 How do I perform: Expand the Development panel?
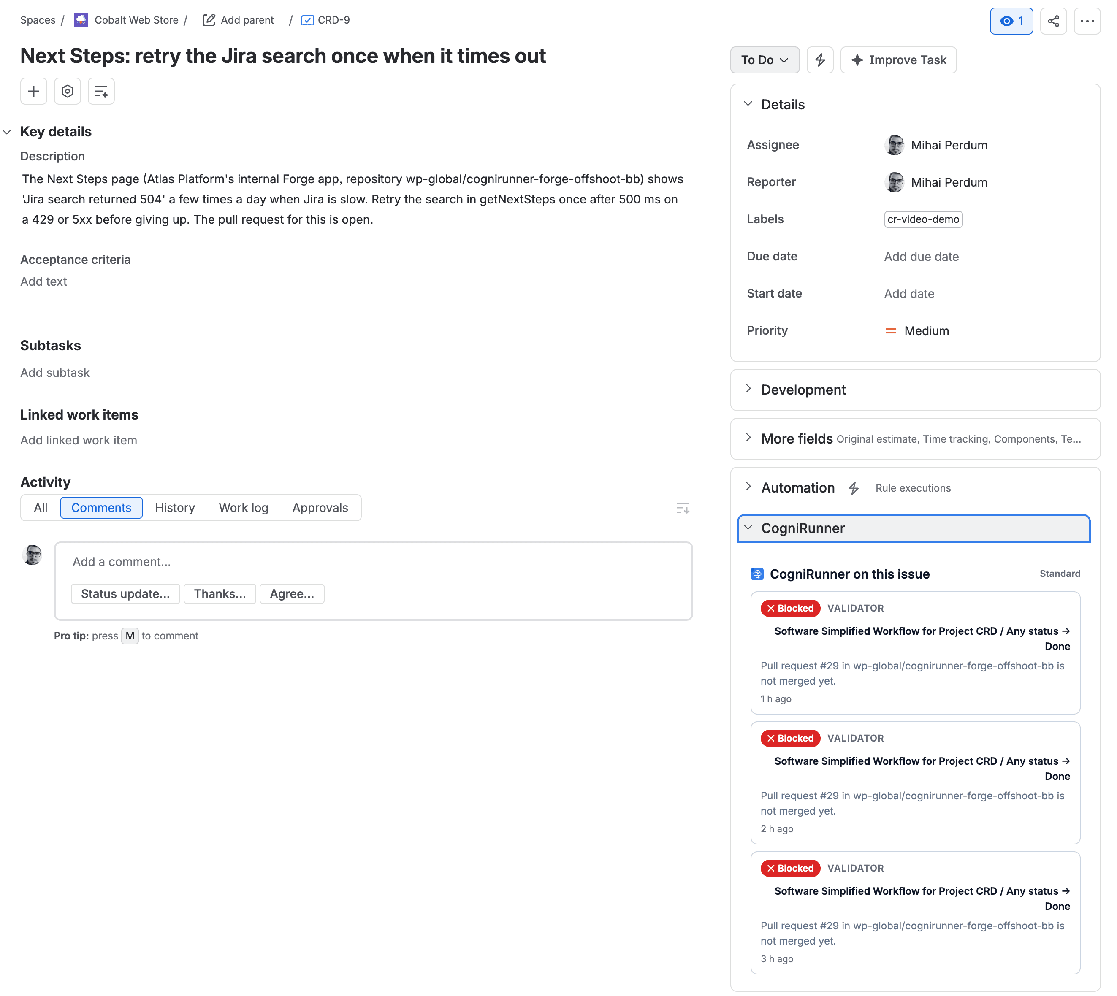[x=748, y=389]
